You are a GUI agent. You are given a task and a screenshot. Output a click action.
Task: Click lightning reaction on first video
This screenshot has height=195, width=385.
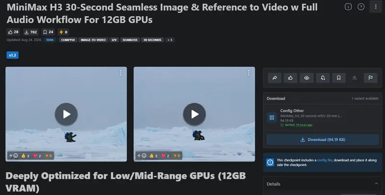click(49, 156)
